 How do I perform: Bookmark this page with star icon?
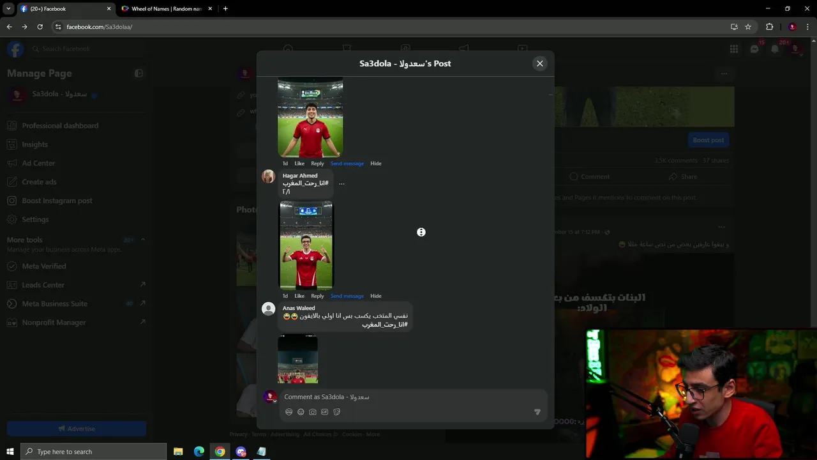[748, 27]
